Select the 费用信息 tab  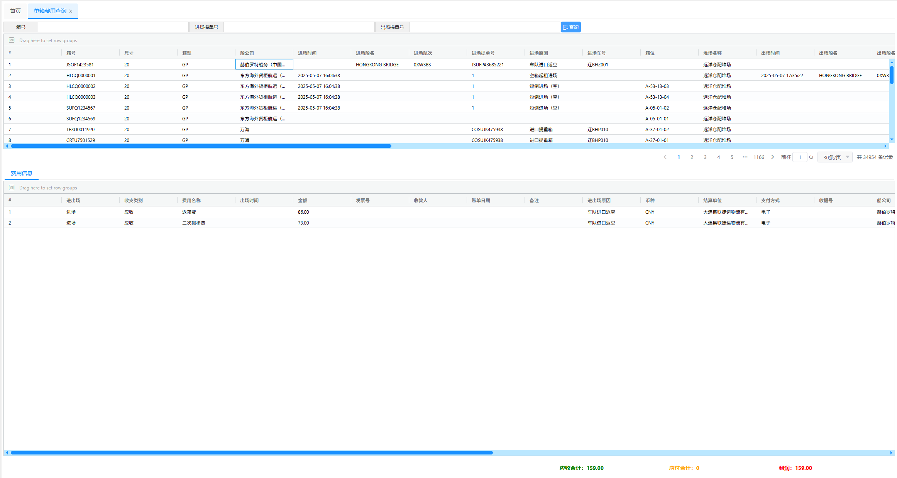coord(22,173)
